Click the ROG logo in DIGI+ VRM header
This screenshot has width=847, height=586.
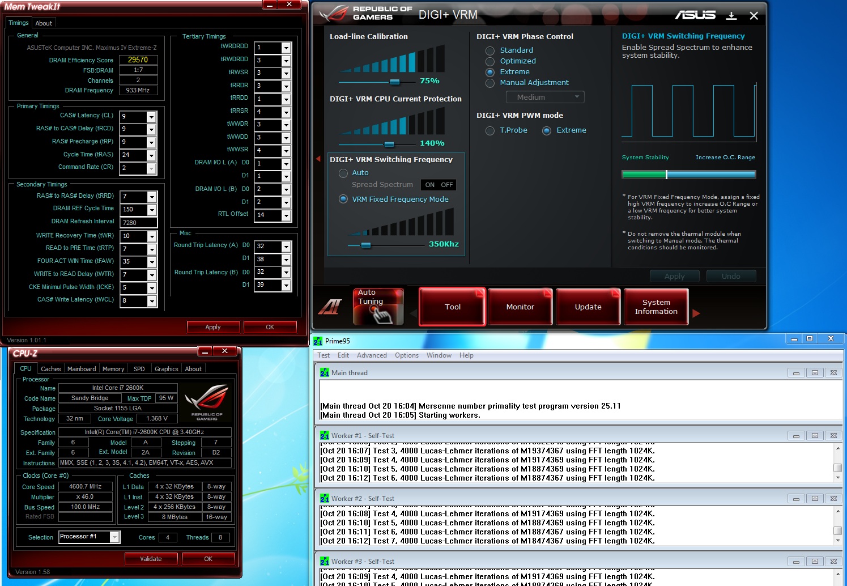click(x=334, y=13)
